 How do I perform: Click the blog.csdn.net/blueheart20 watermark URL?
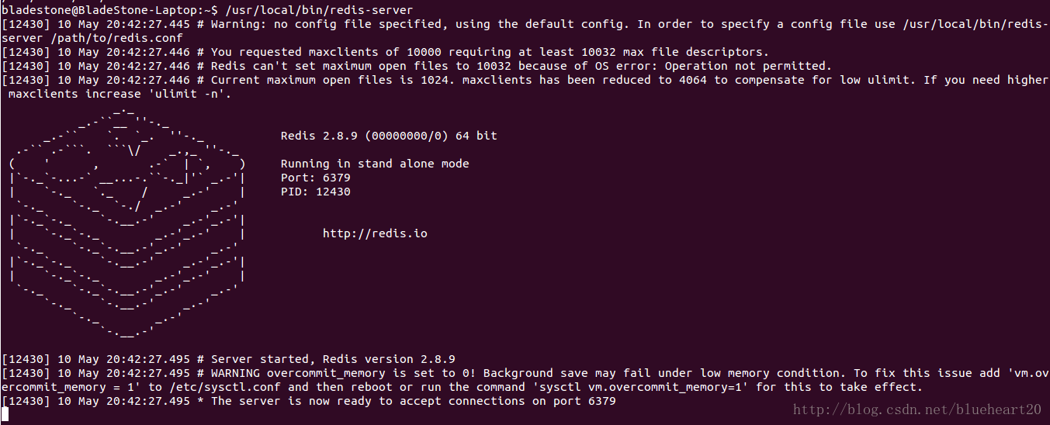[x=917, y=409]
